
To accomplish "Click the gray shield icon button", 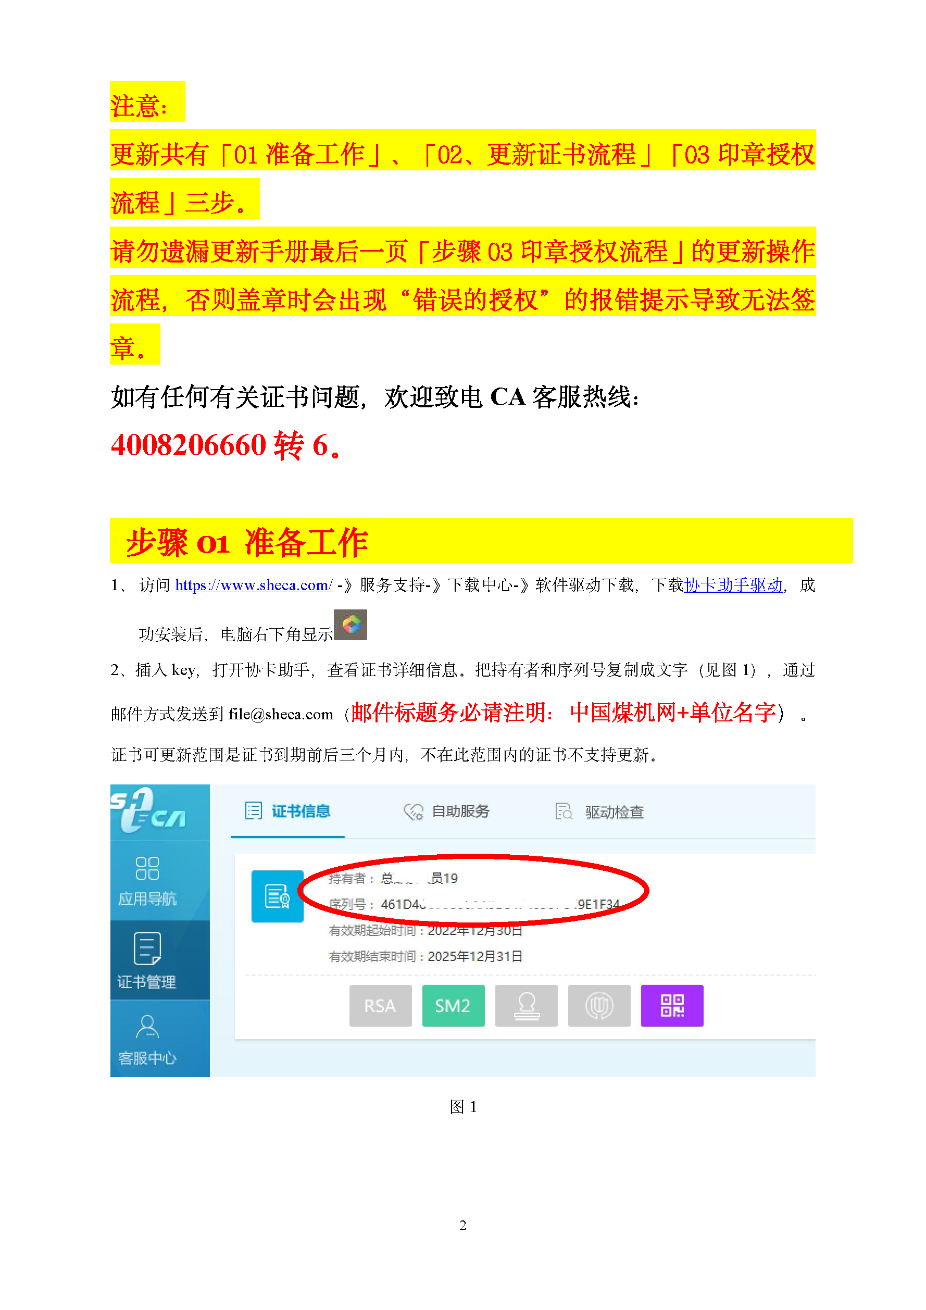I will point(599,1005).
